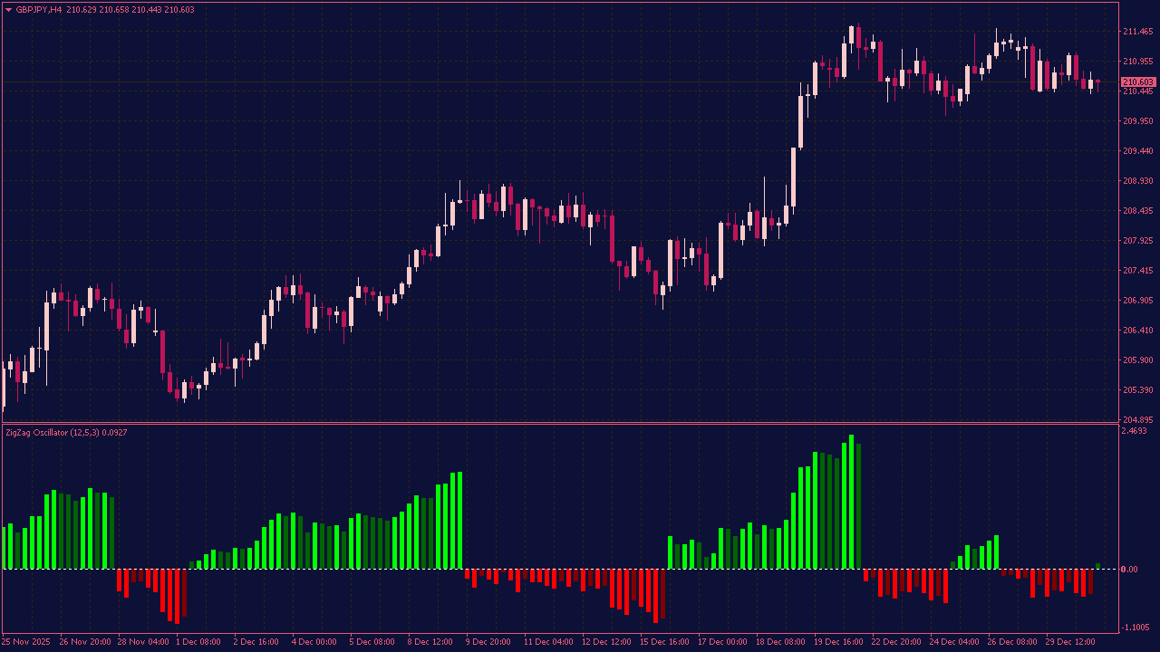This screenshot has width=1160, height=652.
Task: Click the oscillator maximum value 2.4693
Action: [x=1135, y=431]
